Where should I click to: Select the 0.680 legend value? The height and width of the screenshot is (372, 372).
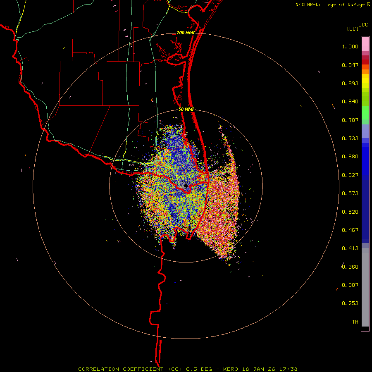(350, 157)
